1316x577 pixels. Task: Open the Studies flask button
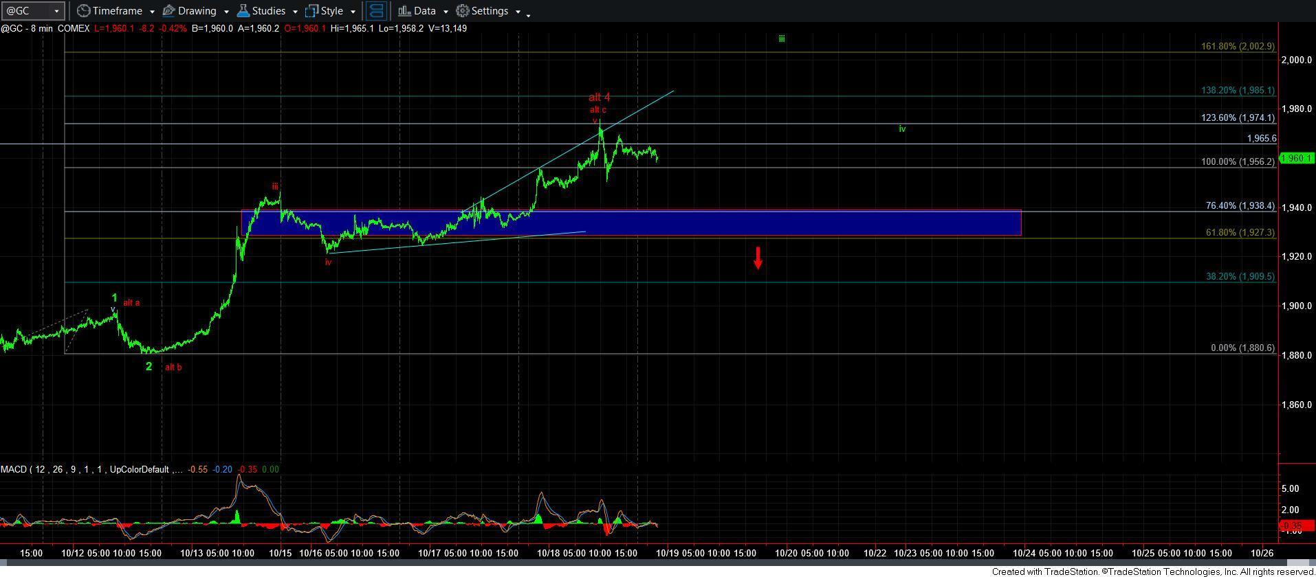click(x=261, y=11)
